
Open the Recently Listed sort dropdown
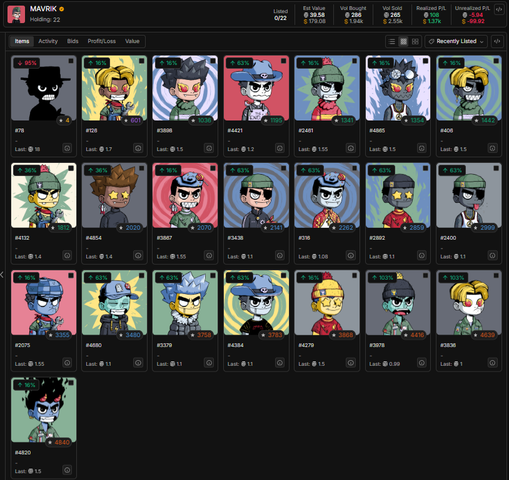[456, 41]
